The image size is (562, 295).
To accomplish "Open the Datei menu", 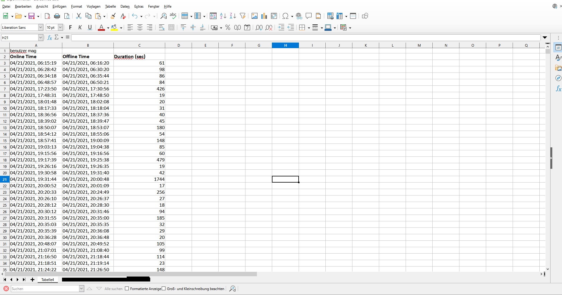I will tap(6, 6).
